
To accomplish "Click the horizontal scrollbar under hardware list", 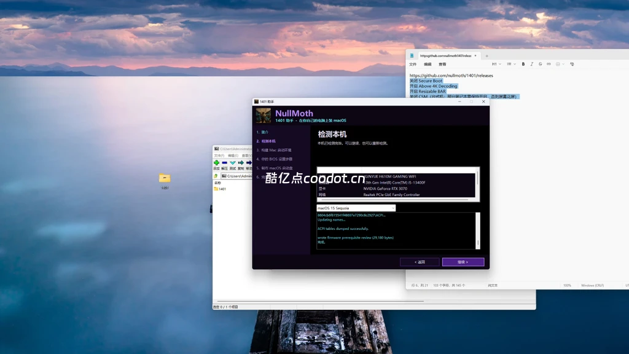I will point(395,200).
